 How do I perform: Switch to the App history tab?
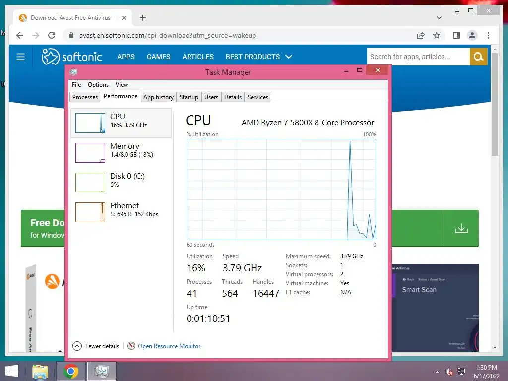(x=158, y=97)
